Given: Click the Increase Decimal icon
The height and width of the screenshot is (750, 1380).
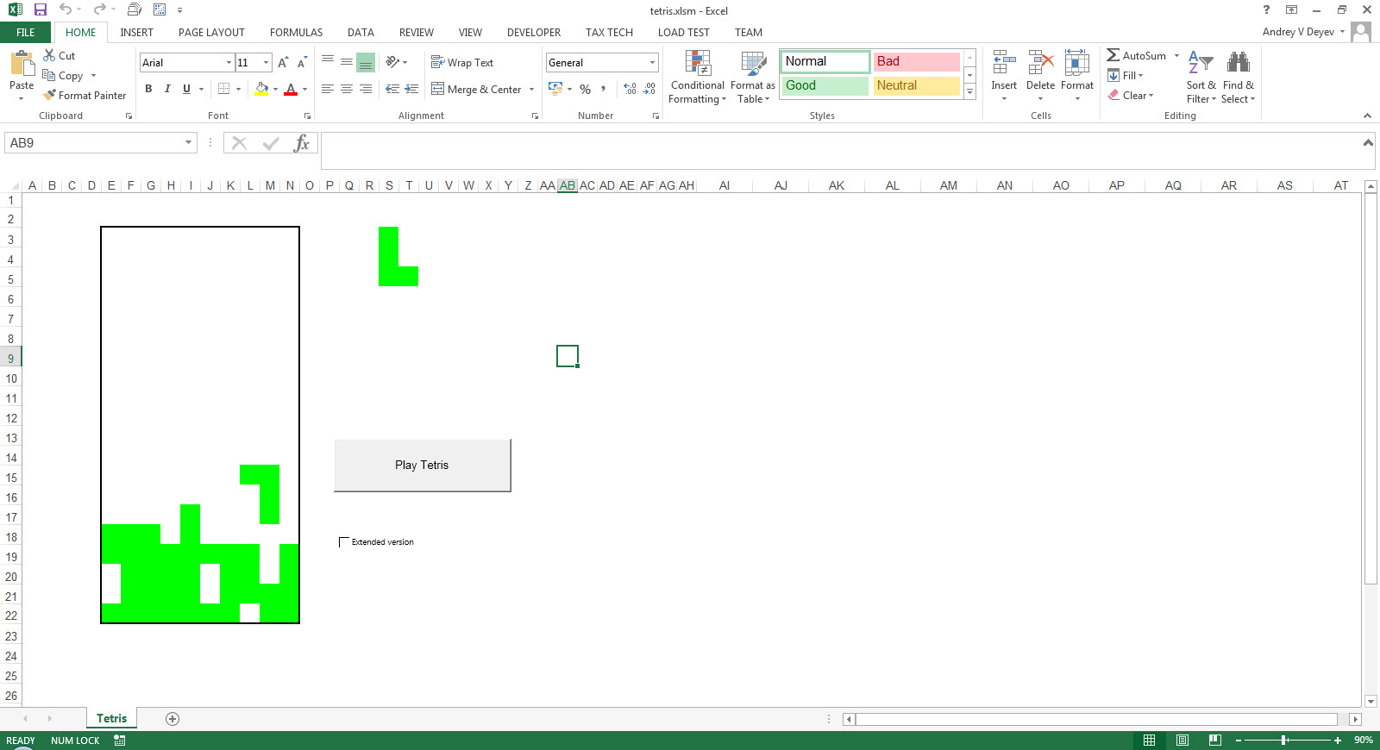Looking at the screenshot, I should pyautogui.click(x=630, y=89).
